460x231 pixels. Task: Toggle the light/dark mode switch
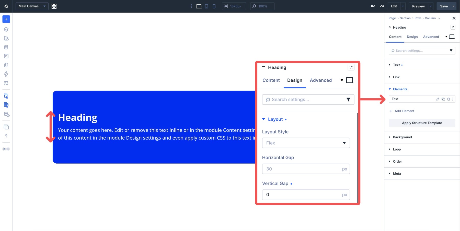pos(6,149)
